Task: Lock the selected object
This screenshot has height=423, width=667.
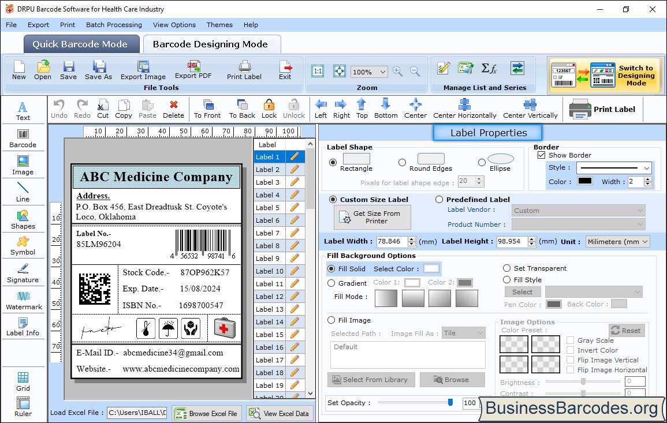Action: [x=269, y=109]
